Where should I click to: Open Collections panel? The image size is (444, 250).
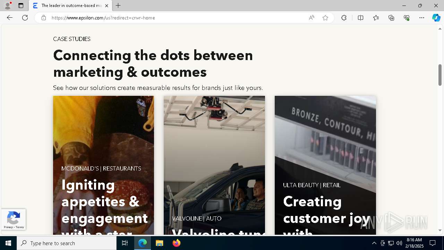[391, 18]
